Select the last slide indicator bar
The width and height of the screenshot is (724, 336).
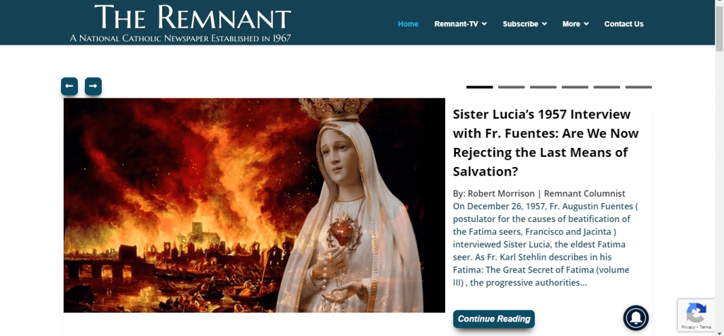click(x=638, y=87)
